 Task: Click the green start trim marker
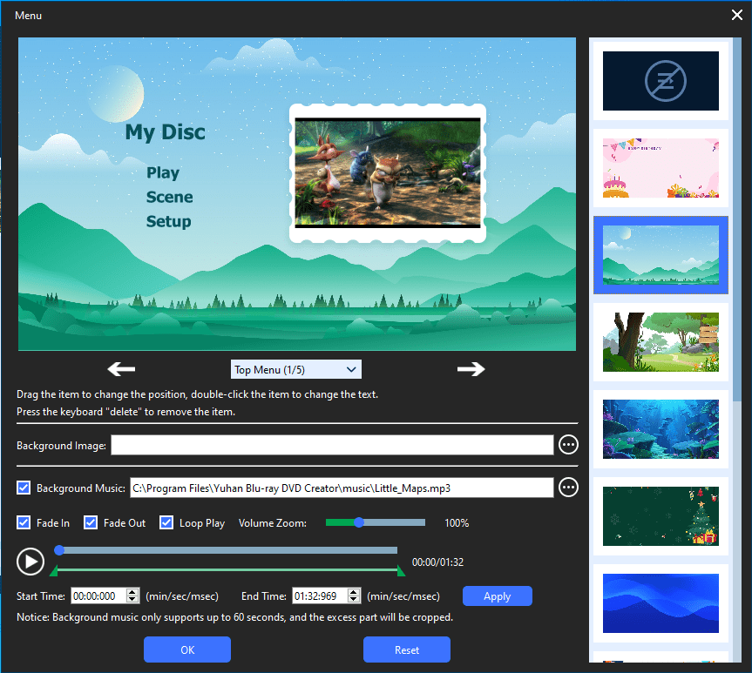[x=54, y=570]
